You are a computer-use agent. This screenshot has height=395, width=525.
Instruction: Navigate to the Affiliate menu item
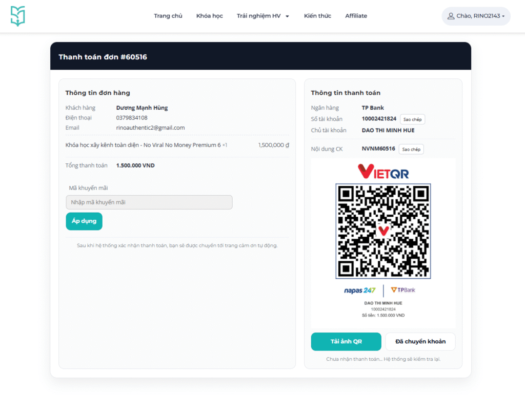[356, 16]
